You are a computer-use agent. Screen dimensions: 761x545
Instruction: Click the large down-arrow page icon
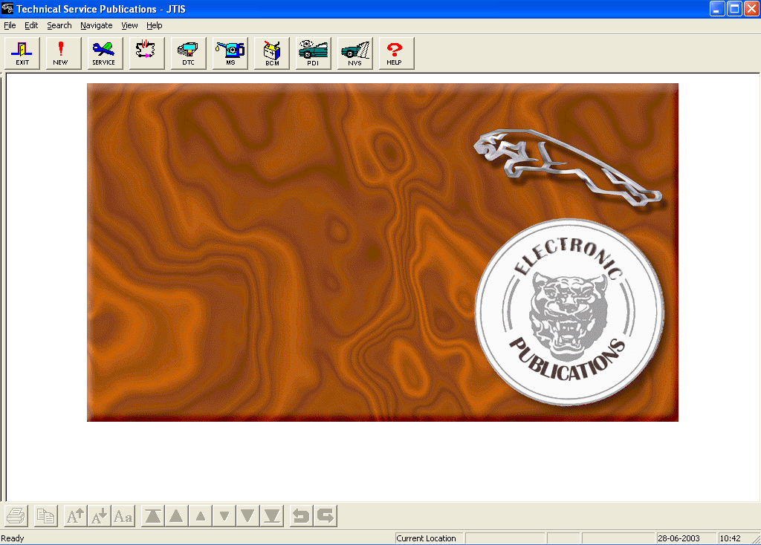click(x=248, y=516)
